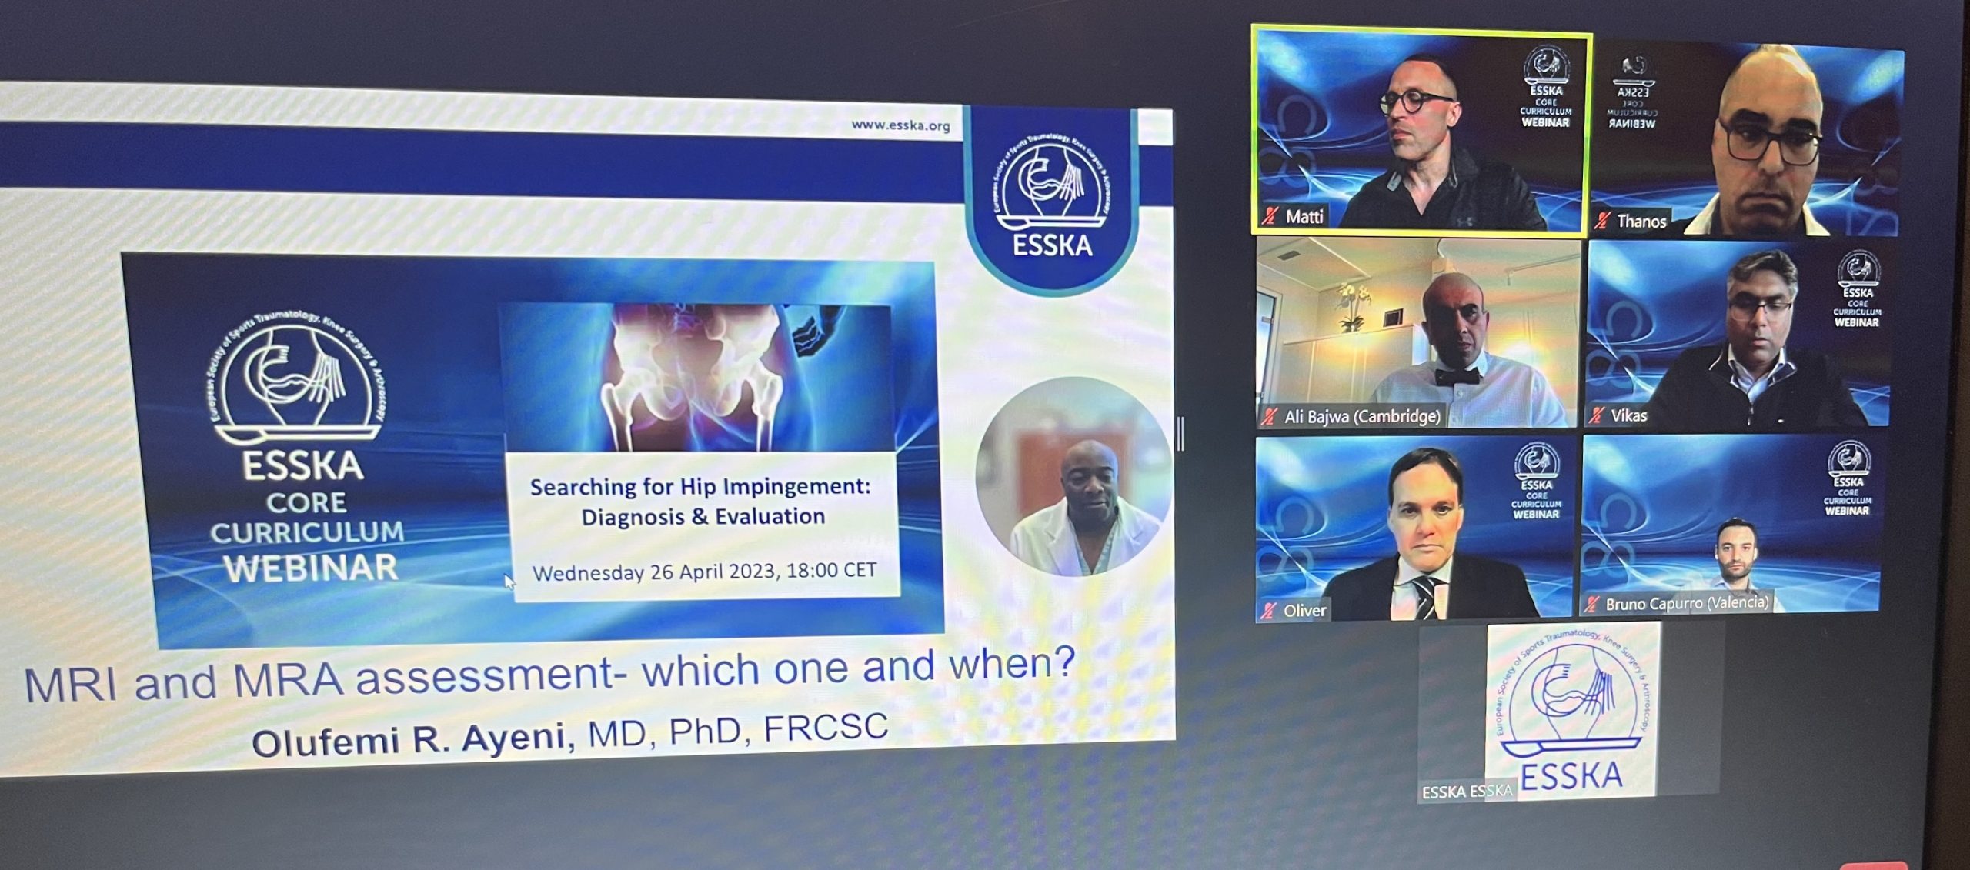Click the ESSKA Core Curriculum Webinar logo
Image resolution: width=1970 pixels, height=870 pixels.
tap(302, 450)
